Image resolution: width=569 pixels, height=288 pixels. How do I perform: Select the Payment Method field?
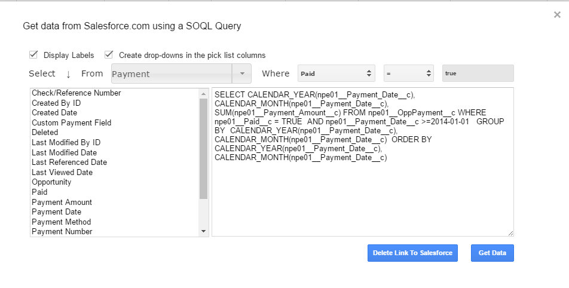coord(62,222)
